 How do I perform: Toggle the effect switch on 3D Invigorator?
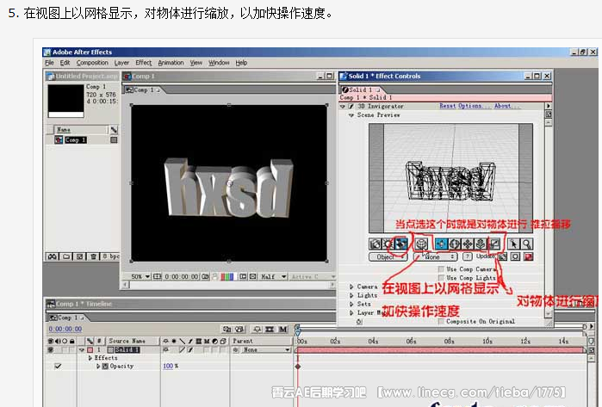351,106
